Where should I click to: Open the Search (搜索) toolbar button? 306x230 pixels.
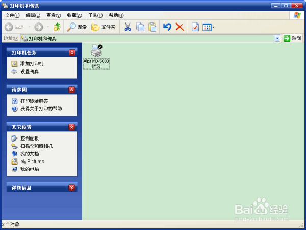[76, 27]
